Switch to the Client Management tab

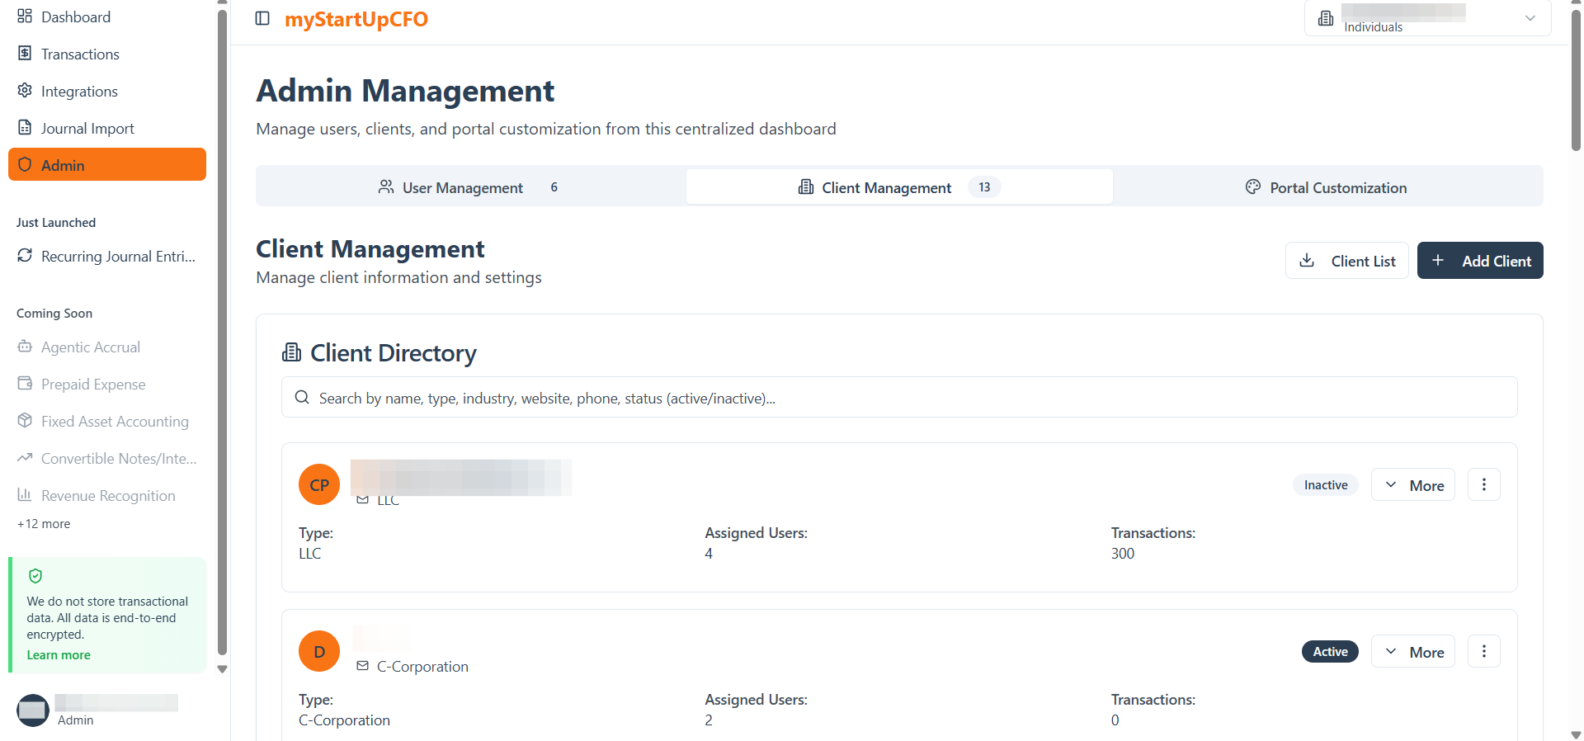pos(899,186)
